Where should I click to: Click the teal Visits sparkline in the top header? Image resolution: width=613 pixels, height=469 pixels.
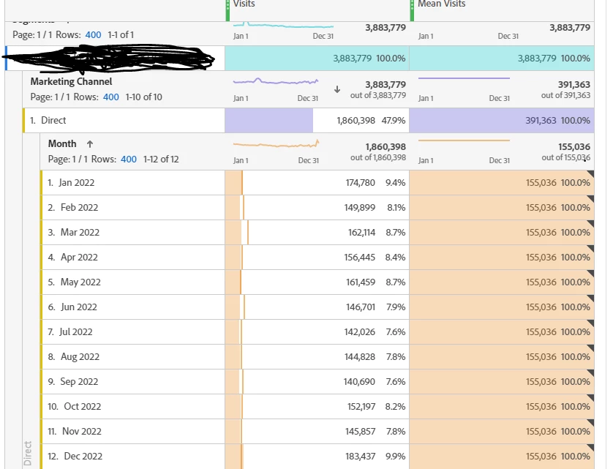point(283,26)
